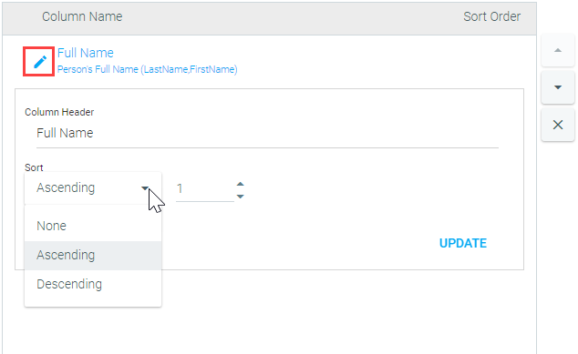This screenshot has height=354, width=578.
Task: Click the sort order number field
Action: [x=205, y=188]
